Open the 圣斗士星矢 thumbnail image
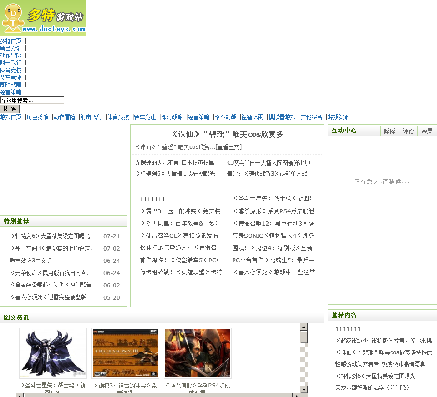The image size is (437, 397). tap(53, 353)
